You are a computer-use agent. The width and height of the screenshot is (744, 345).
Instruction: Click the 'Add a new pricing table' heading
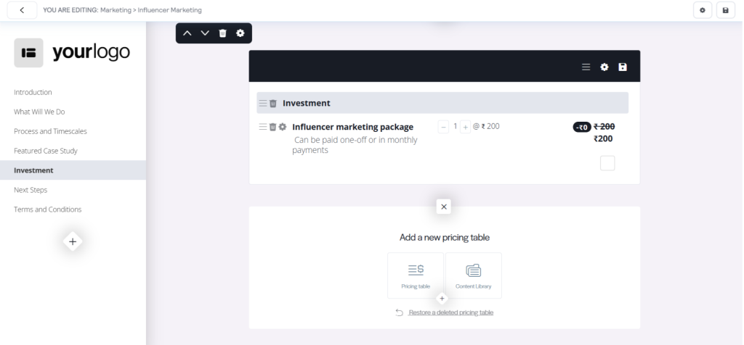tap(445, 237)
